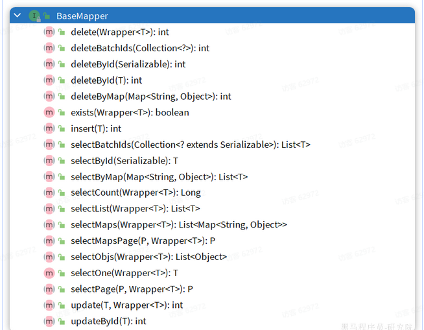
Task: Select updateById(T): int
Action: click(108, 322)
